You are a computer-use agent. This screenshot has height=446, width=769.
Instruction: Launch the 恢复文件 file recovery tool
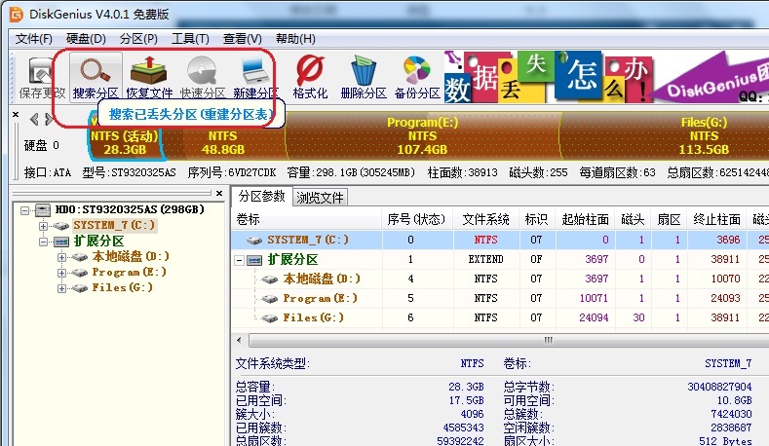click(149, 78)
